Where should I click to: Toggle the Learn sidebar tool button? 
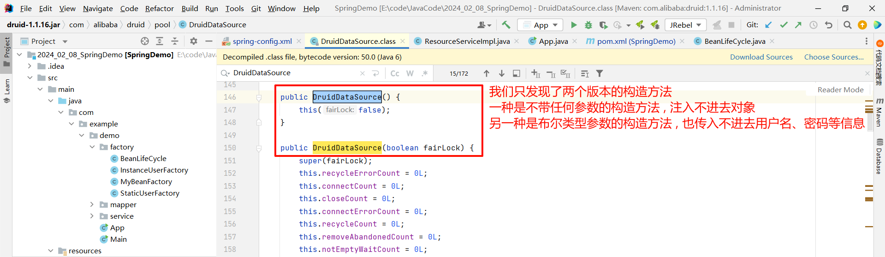[6, 91]
